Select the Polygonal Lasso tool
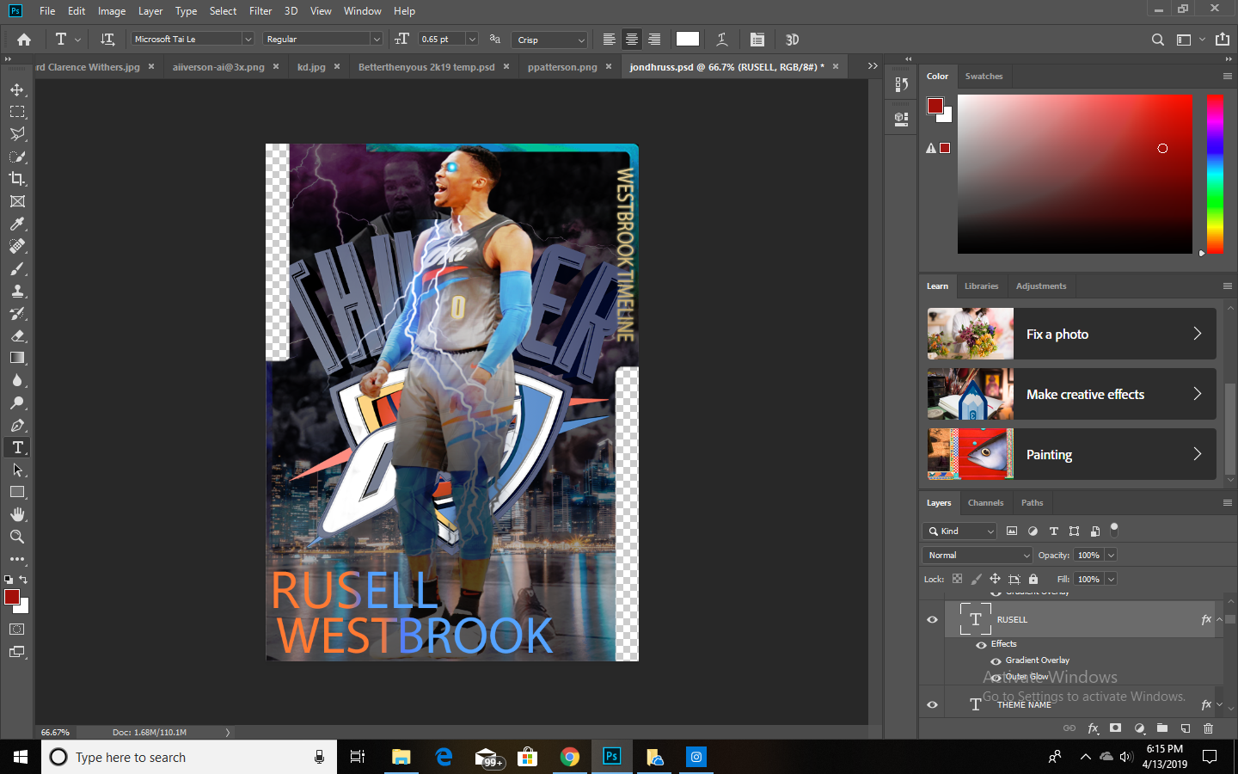1238x774 pixels. click(17, 134)
